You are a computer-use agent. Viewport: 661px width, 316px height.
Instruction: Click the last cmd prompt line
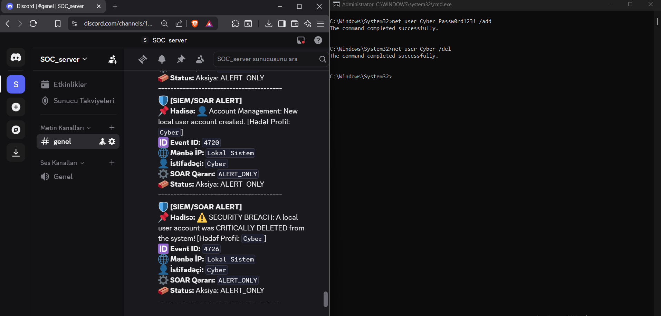361,77
